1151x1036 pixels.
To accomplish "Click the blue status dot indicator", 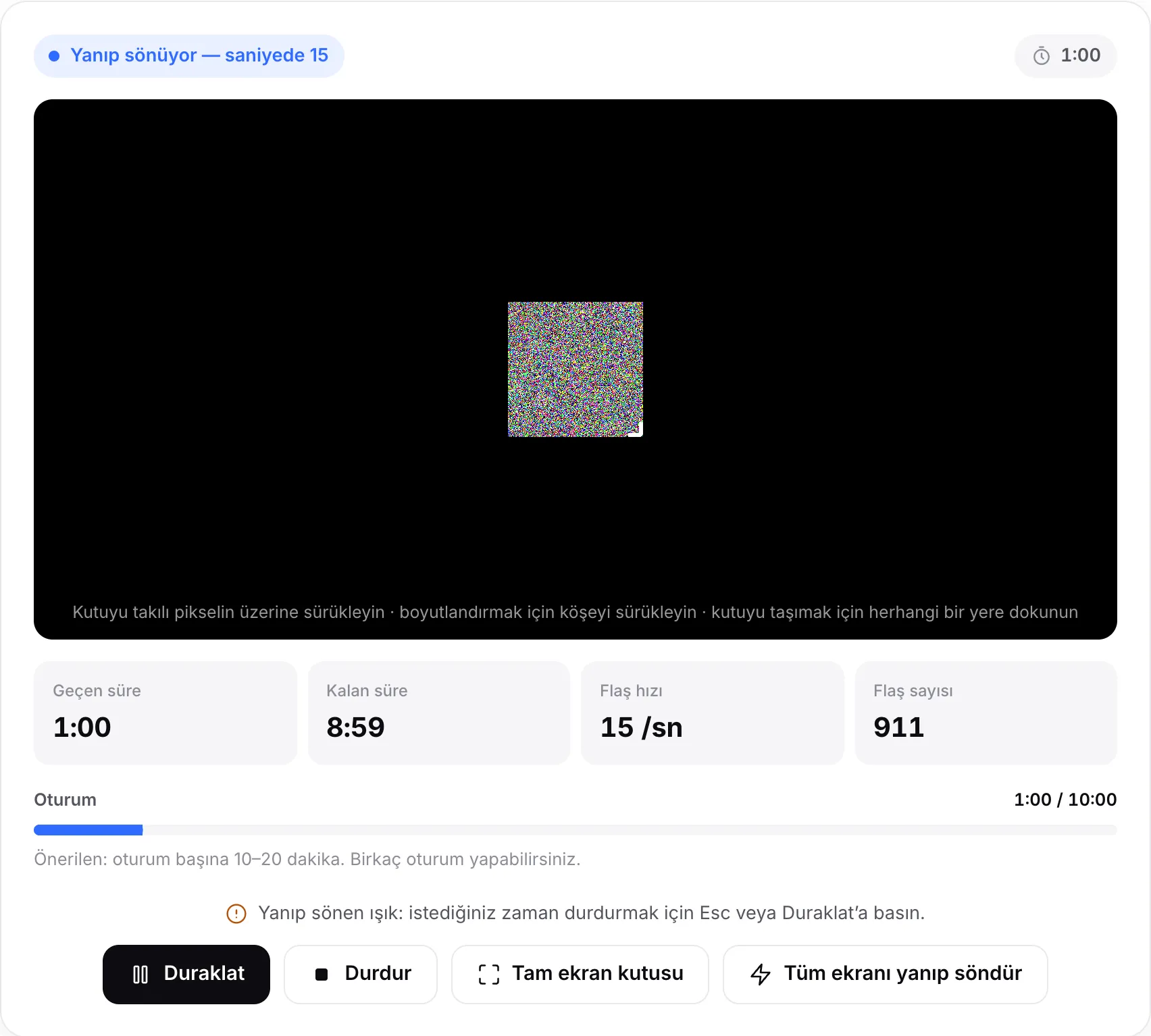I will coord(54,56).
